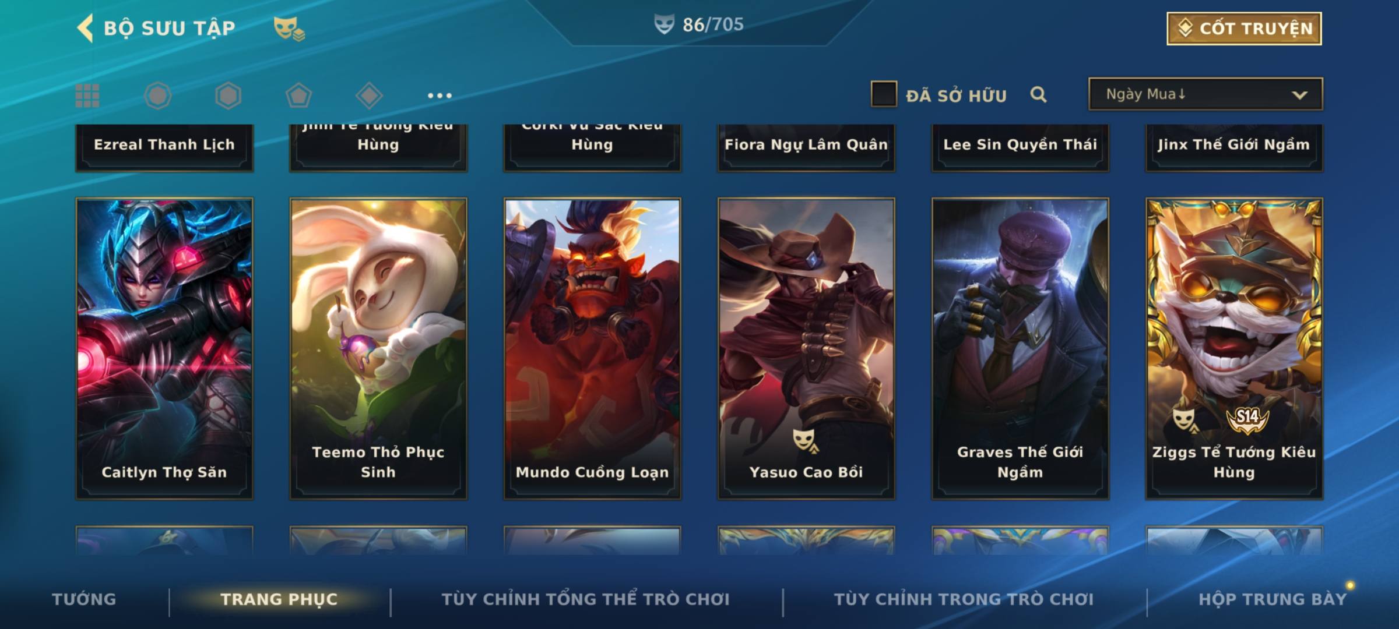Open skin search with the magnifier icon

click(1038, 94)
